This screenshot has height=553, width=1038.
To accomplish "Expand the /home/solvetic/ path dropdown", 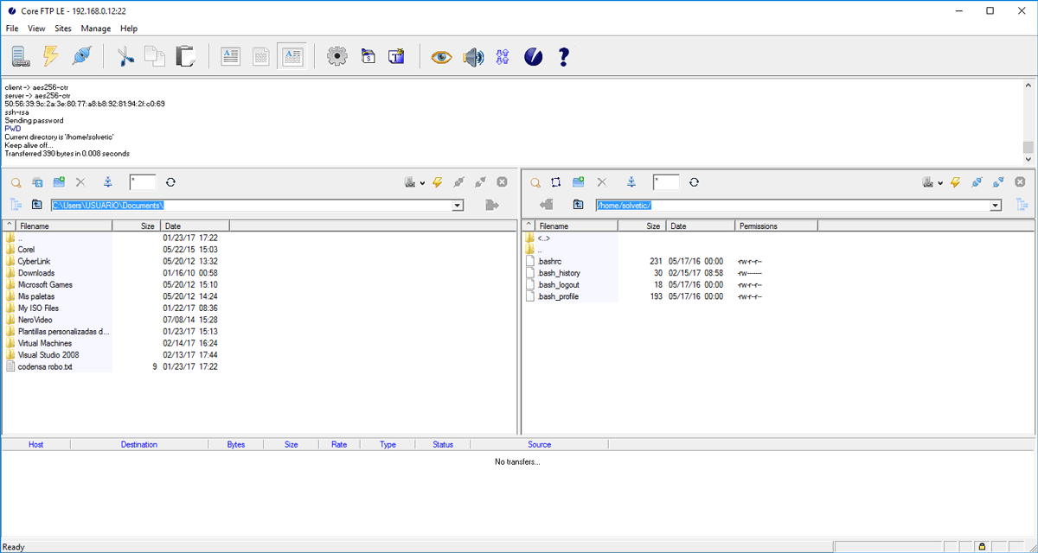I will [x=996, y=206].
